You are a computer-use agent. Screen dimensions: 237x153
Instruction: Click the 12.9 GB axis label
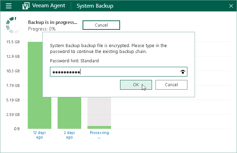[13, 56]
